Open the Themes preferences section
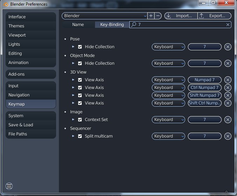The image size is (237, 196). pyautogui.click(x=31, y=26)
